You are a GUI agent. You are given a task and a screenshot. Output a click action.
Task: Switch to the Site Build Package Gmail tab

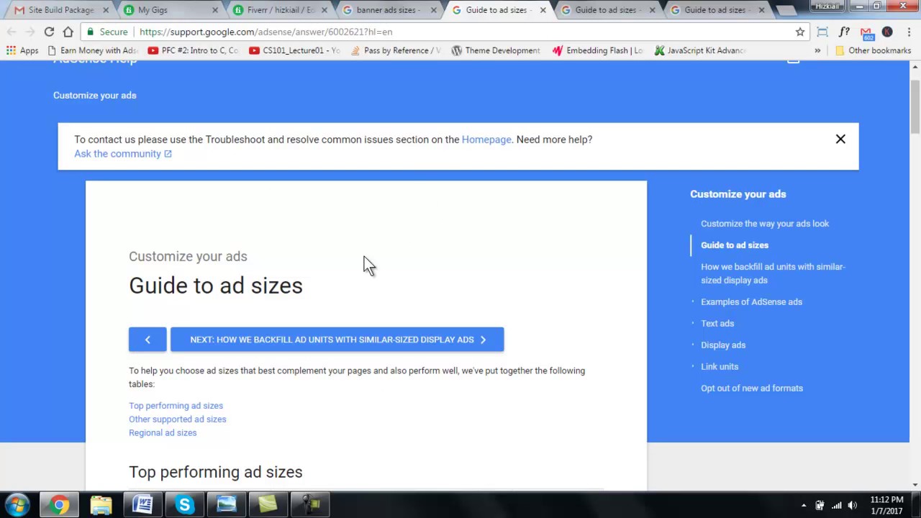61,10
